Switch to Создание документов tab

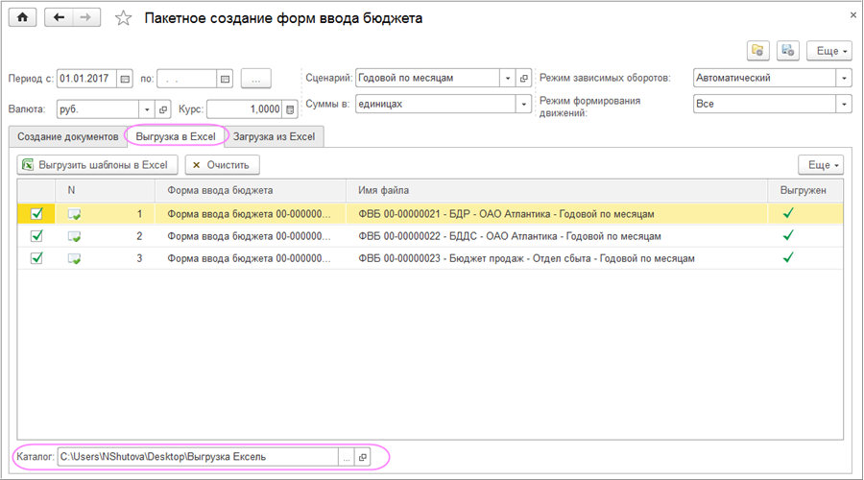67,136
